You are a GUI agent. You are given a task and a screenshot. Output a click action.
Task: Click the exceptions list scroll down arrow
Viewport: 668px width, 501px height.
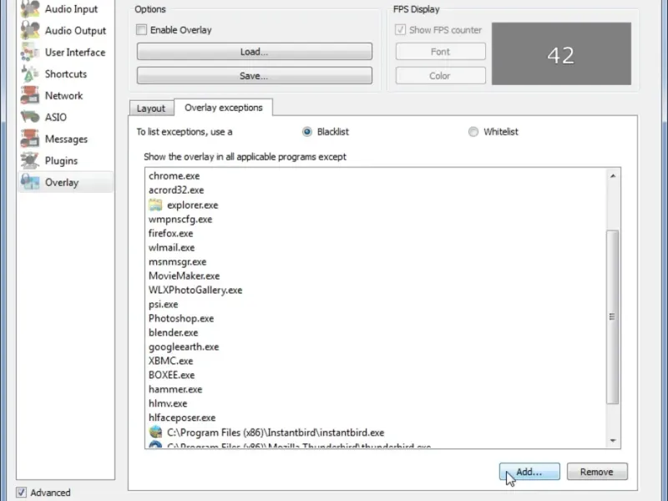click(613, 441)
